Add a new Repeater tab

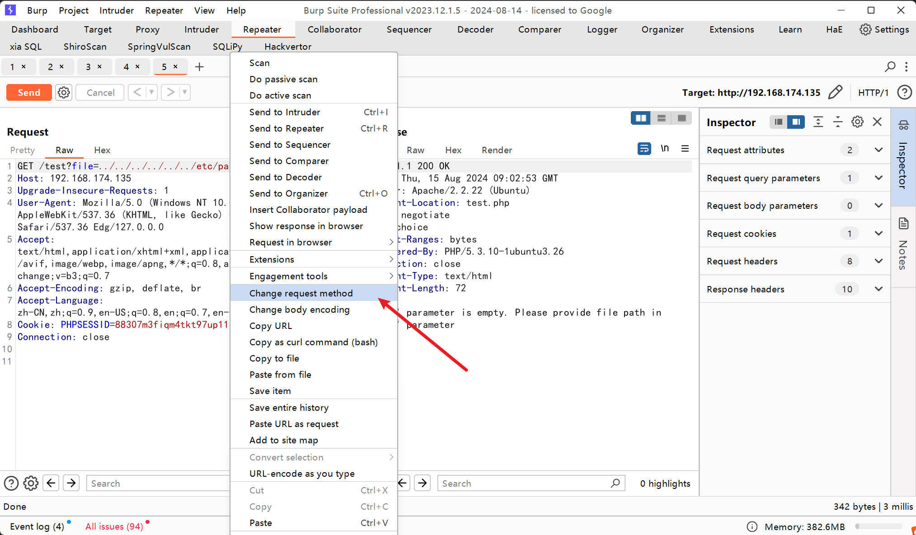(199, 67)
